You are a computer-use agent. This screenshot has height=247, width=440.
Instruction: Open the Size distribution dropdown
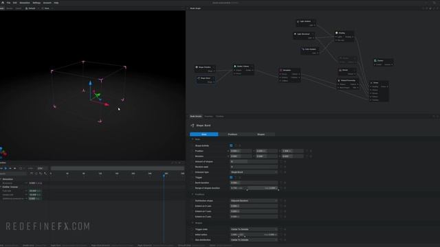pos(254,240)
